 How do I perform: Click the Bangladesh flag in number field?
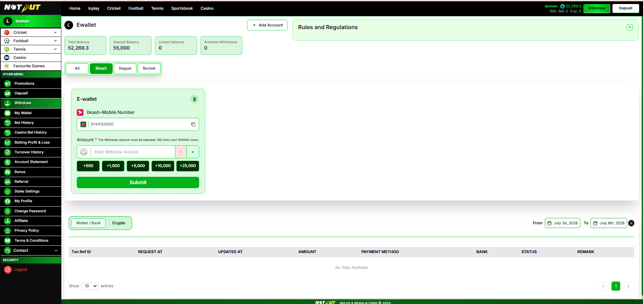(x=83, y=125)
